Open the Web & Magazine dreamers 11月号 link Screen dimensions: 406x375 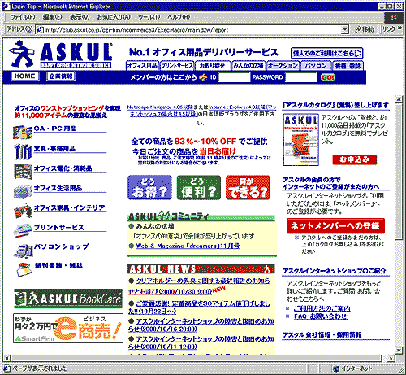pos(188,246)
